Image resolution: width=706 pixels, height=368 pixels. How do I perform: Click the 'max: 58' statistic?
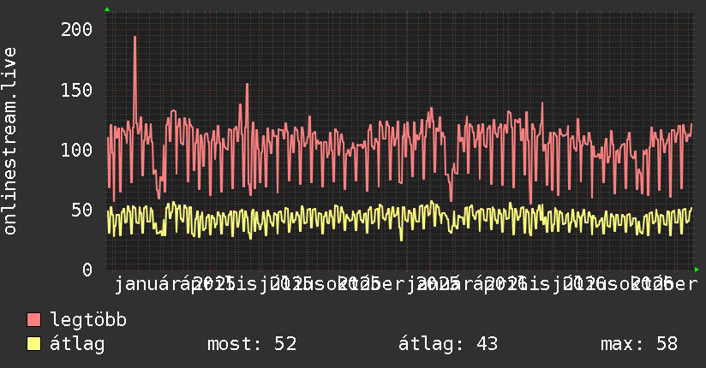point(639,344)
